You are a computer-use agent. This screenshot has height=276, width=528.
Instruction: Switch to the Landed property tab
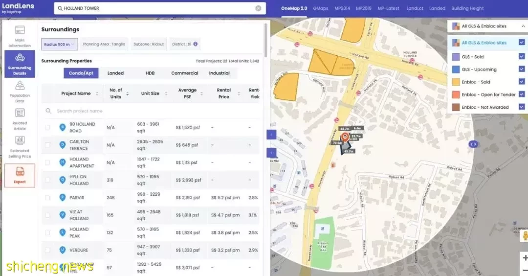tap(115, 73)
